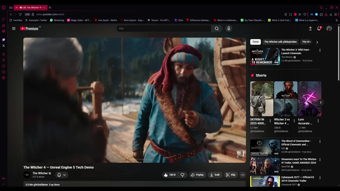Open the ad blocker shield icon
This screenshot has height=191, width=340.
295,14
